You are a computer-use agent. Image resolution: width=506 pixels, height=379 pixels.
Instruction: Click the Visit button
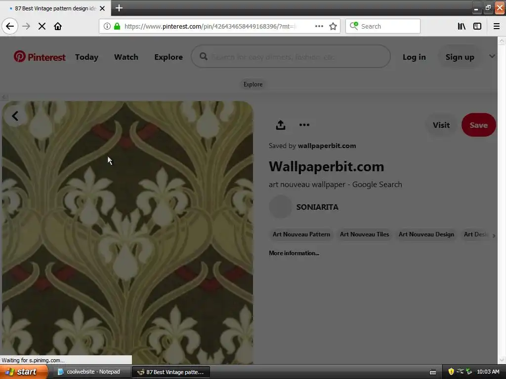[441, 125]
